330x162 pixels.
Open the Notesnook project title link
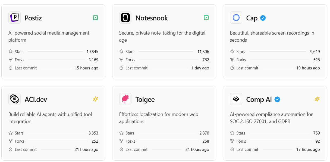(x=152, y=18)
